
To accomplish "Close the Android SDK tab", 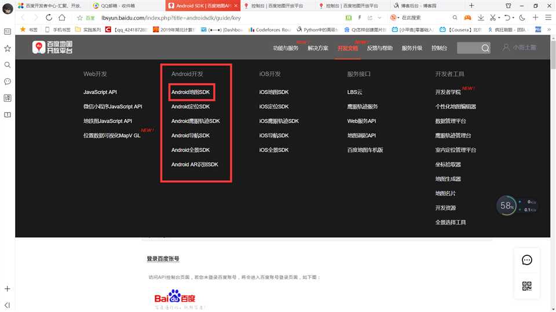I will point(236,6).
